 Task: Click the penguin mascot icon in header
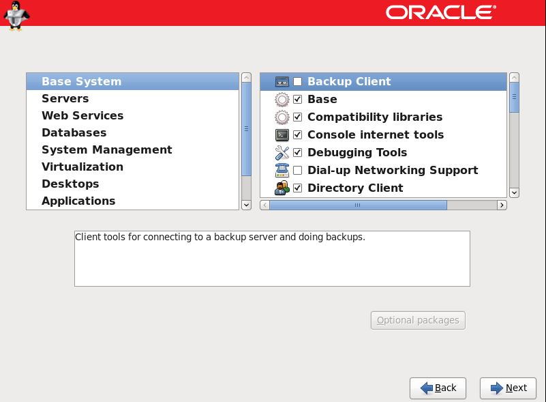pyautogui.click(x=16, y=16)
